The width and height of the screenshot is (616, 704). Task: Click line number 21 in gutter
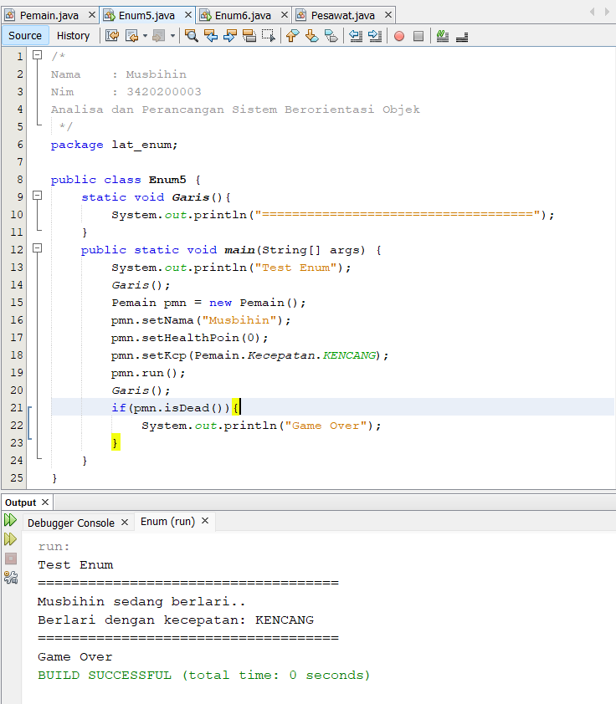[x=17, y=407]
